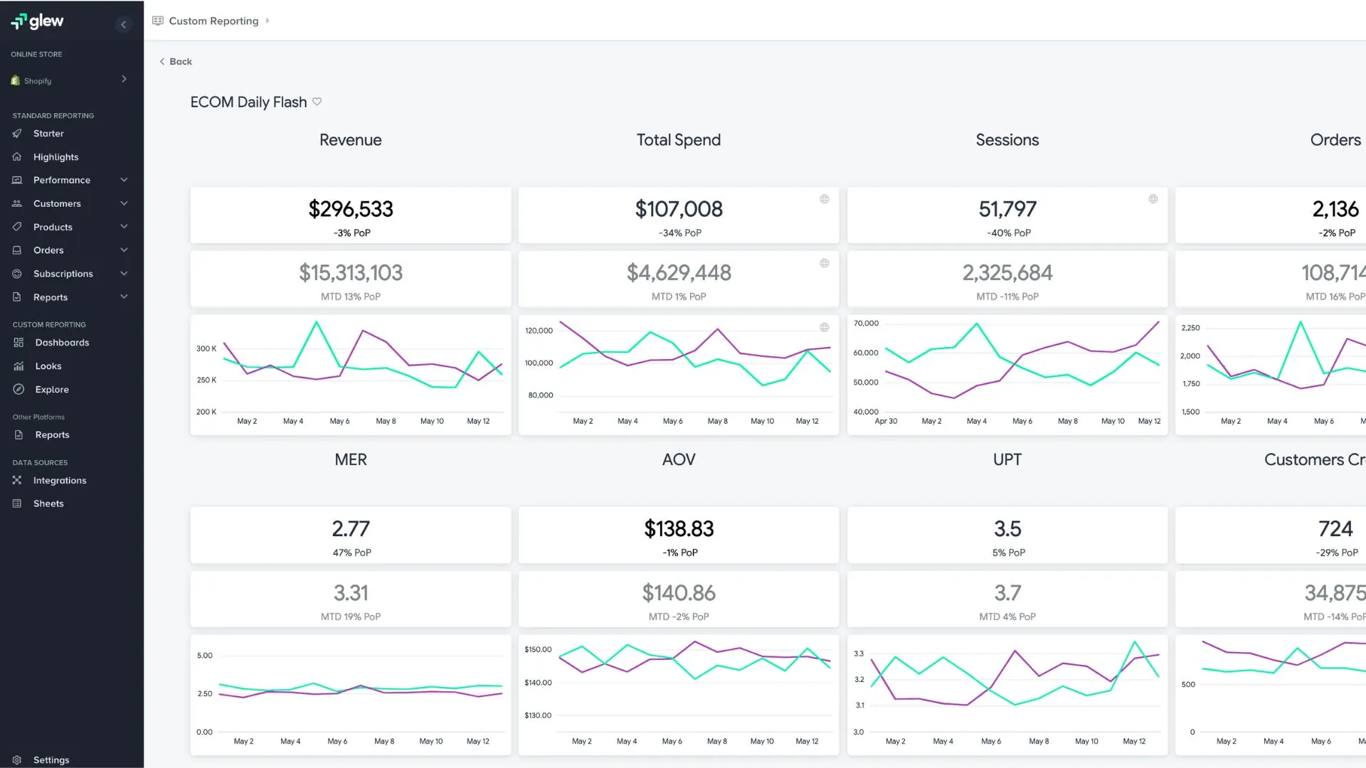Click the Custom Reporting breadcrumb icon

(x=158, y=21)
